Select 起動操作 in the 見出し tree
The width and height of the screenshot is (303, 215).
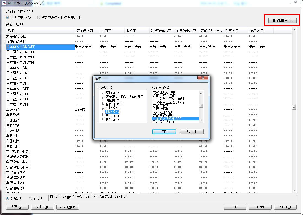pyautogui.click(x=112, y=119)
